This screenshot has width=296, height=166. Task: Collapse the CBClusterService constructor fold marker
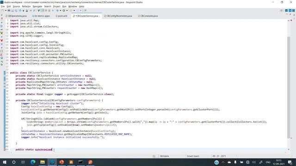9,101
